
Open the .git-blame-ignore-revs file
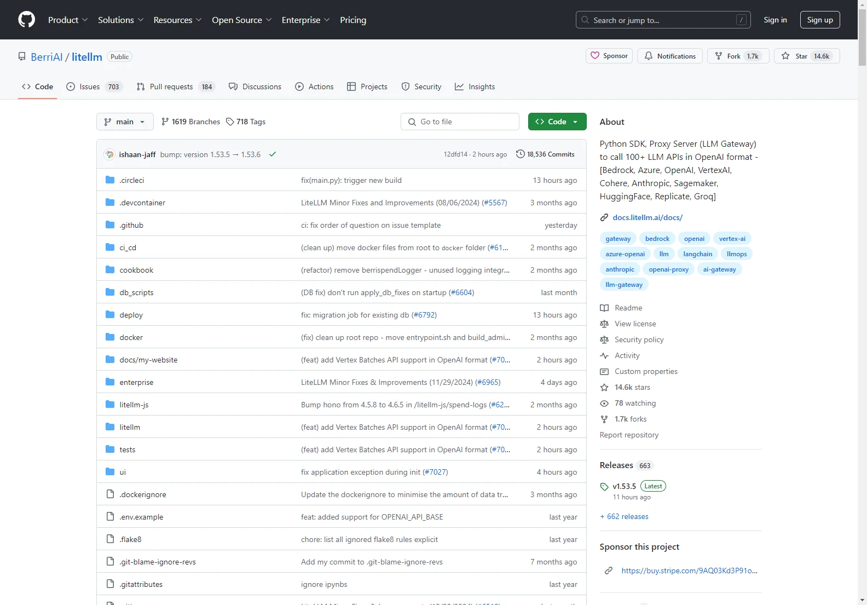click(158, 562)
